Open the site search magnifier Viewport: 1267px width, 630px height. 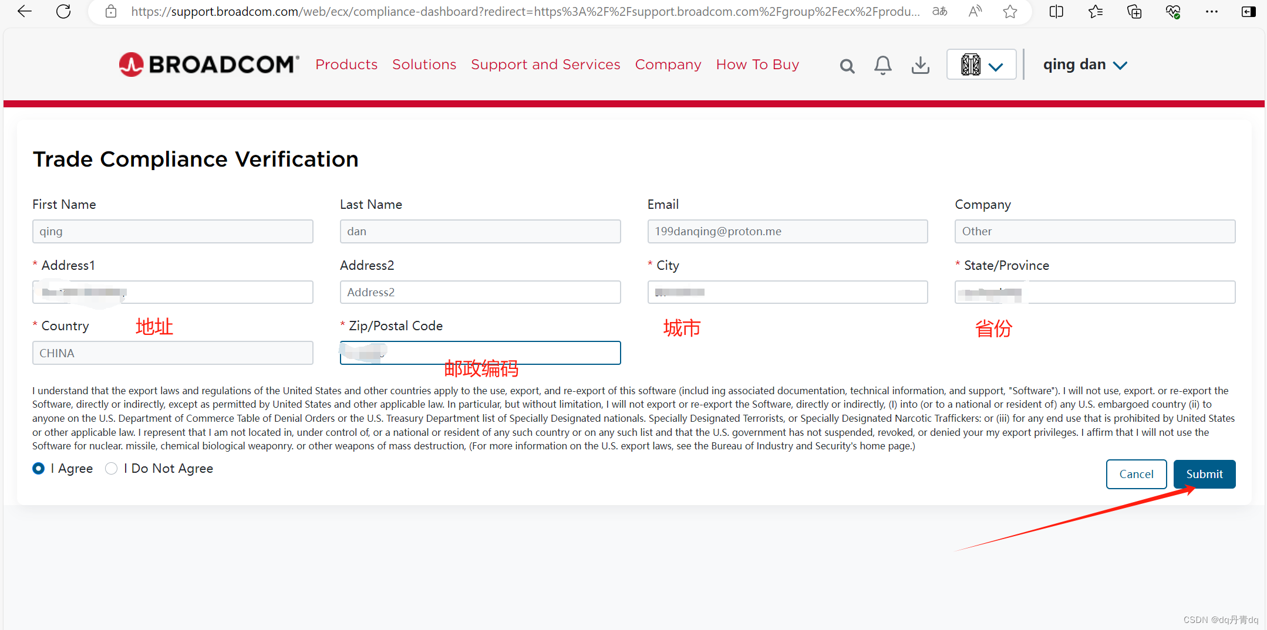tap(847, 66)
